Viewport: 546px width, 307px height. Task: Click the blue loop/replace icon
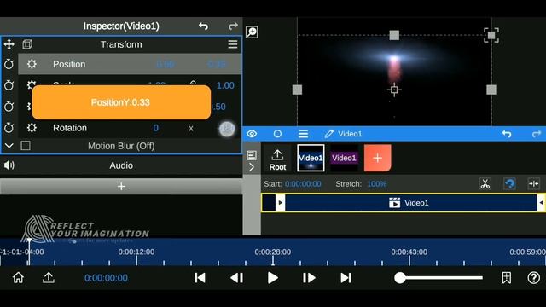(509, 184)
